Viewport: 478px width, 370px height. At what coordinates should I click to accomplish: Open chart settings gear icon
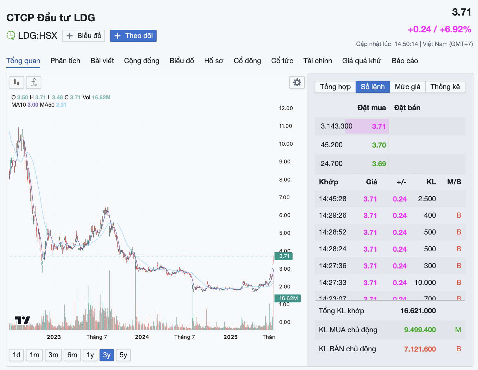[297, 83]
